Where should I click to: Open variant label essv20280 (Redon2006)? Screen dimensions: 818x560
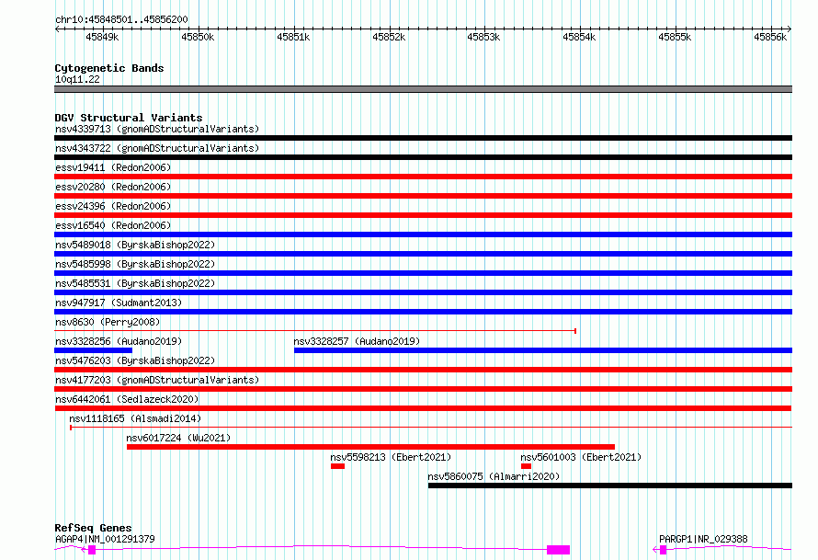pyautogui.click(x=113, y=187)
